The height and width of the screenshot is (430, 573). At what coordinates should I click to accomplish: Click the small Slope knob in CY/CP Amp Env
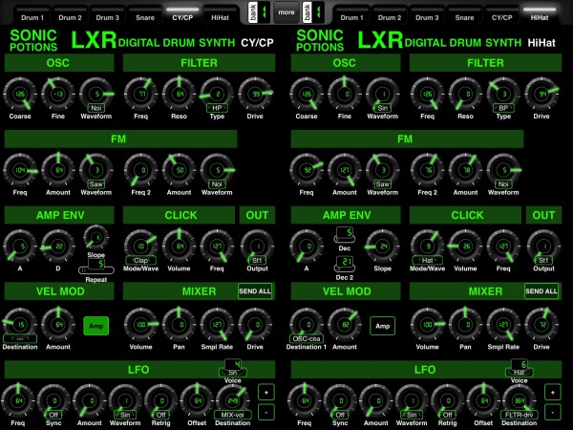click(x=96, y=238)
